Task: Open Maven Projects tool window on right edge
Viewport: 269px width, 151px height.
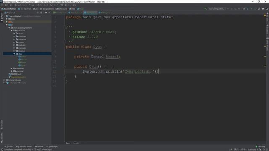Action: coord(267,44)
